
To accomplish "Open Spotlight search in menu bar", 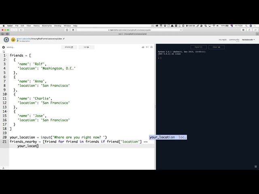I will click(246, 26).
